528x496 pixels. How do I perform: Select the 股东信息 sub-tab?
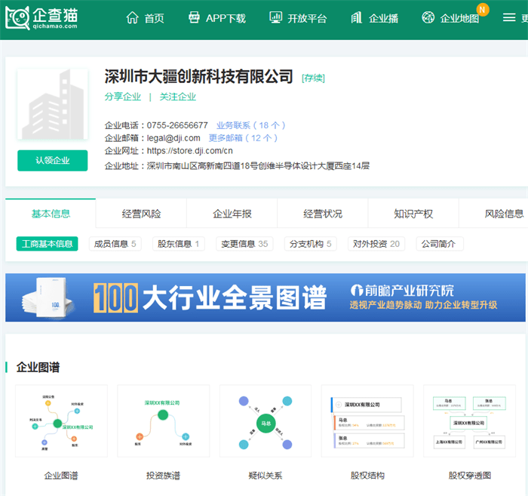178,244
